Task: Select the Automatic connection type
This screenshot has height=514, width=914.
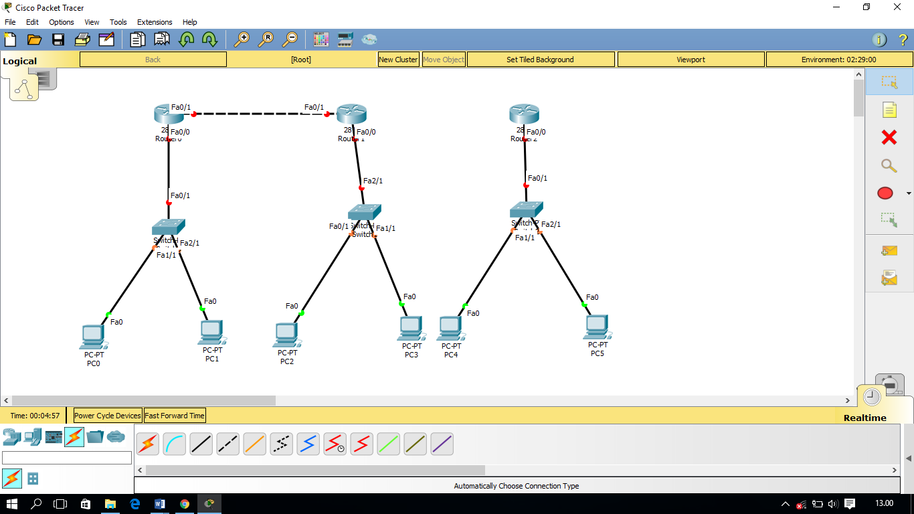Action: pos(147,444)
